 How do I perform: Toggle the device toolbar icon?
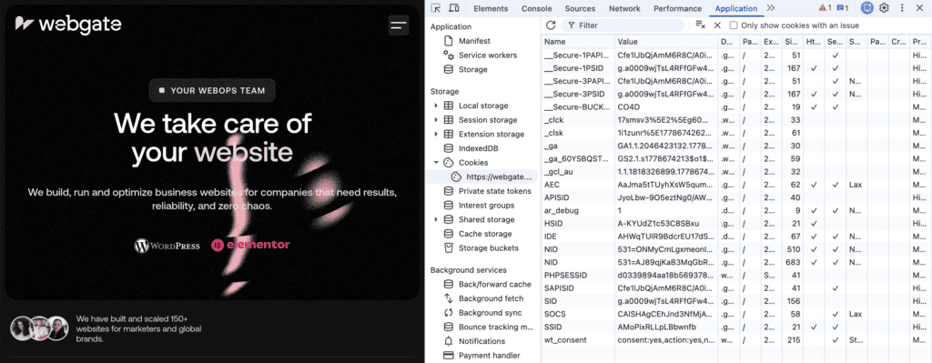click(453, 8)
